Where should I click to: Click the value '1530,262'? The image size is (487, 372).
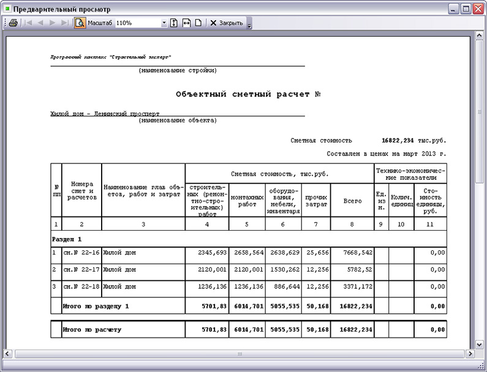(x=285, y=270)
